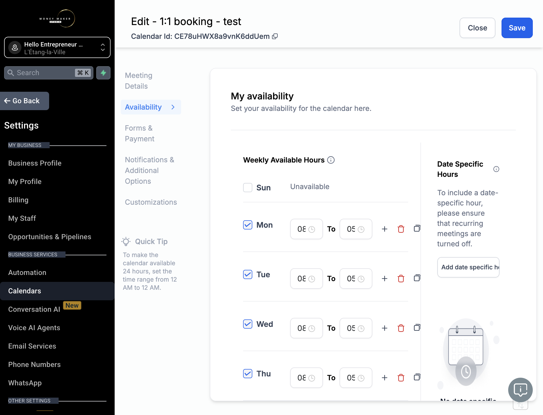This screenshot has width=543, height=415.
Task: Show info for Weekly Available Hours
Action: click(331, 160)
